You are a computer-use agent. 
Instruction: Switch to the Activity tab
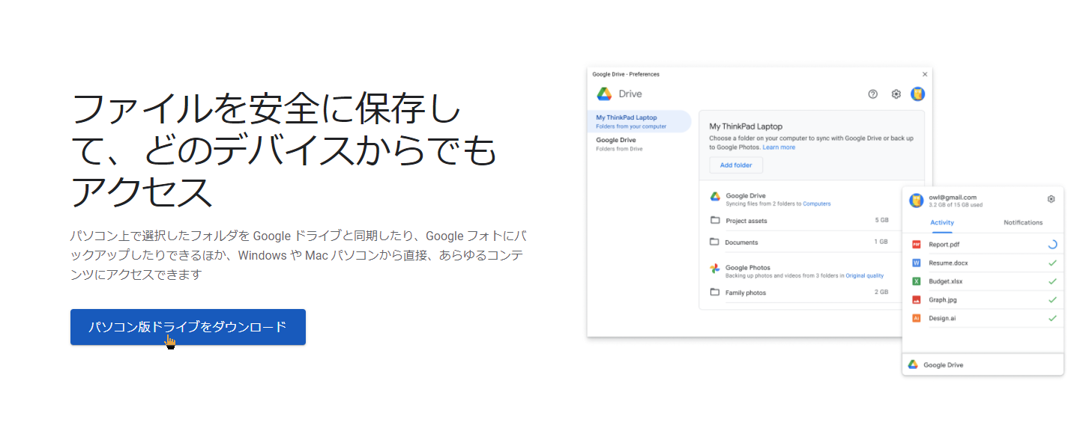(941, 222)
